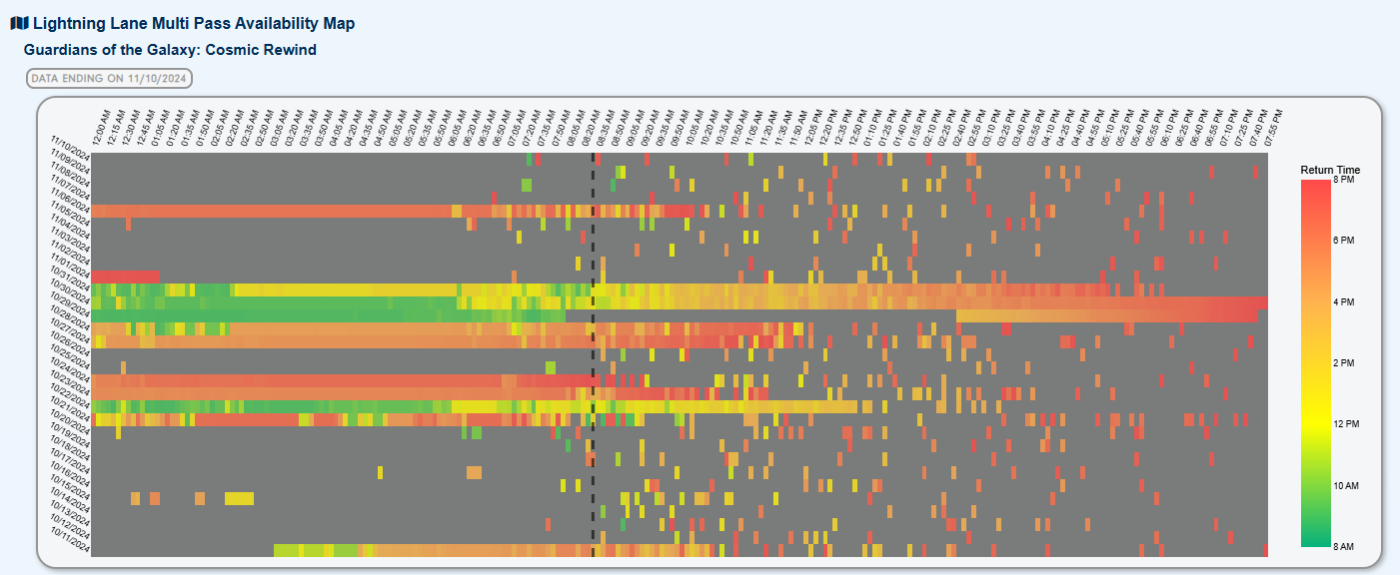Click the 11/05/2024 date axis label
The image size is (1400, 575).
(x=70, y=212)
